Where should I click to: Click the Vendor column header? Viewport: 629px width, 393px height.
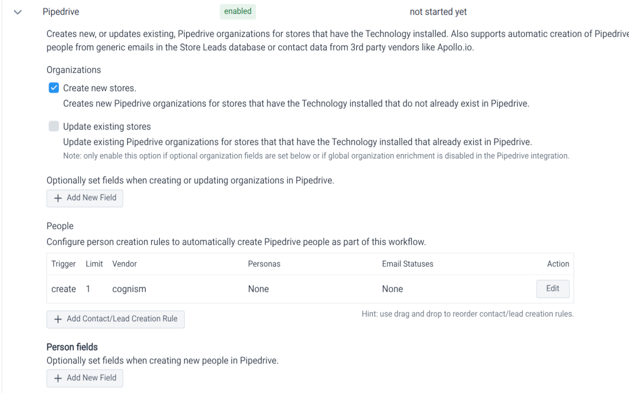click(124, 264)
